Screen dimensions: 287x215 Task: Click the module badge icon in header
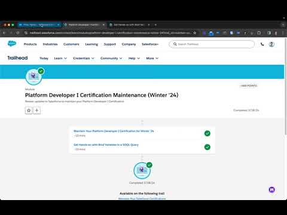pos(34,76)
